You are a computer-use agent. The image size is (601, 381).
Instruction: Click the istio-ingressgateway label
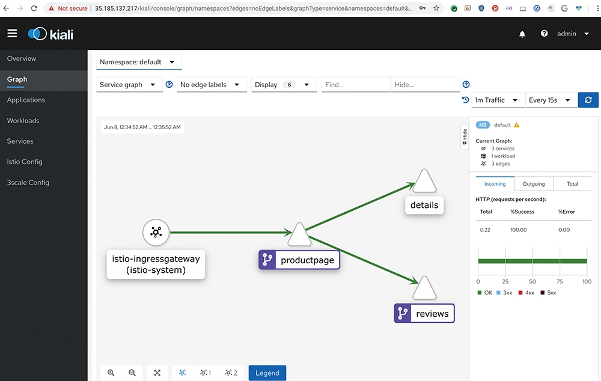(x=156, y=264)
